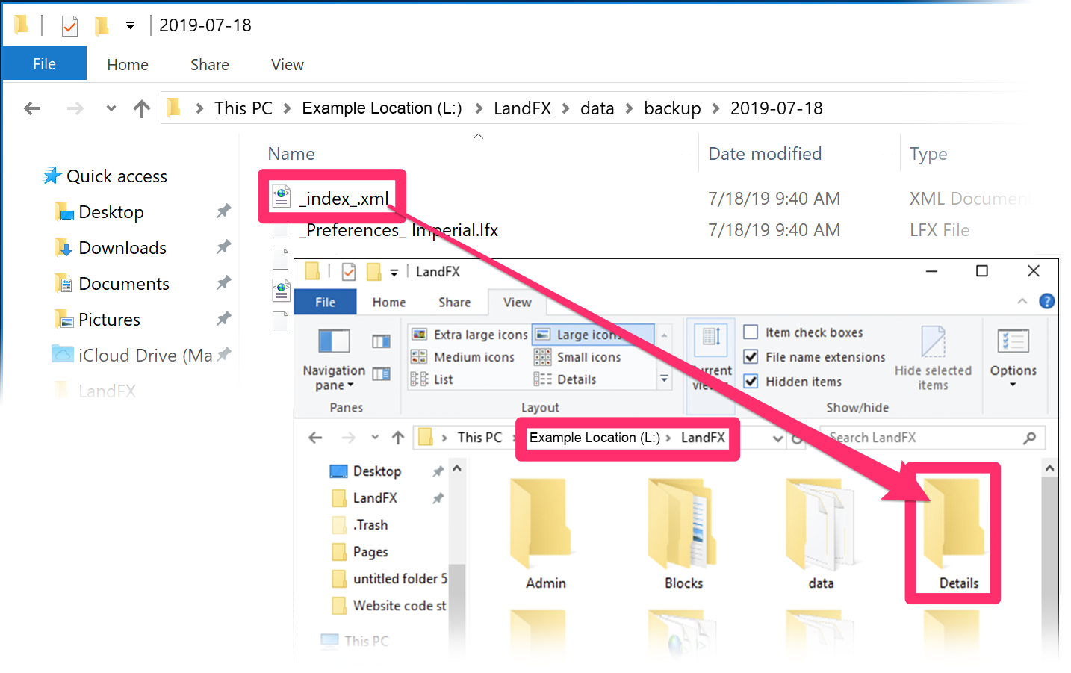This screenshot has height=673, width=1071.
Task: Open Pictures under Quick access
Action: tap(109, 320)
